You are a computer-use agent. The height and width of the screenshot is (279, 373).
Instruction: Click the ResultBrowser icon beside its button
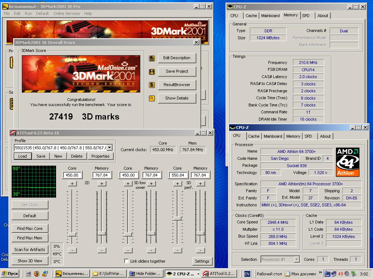(x=152, y=85)
